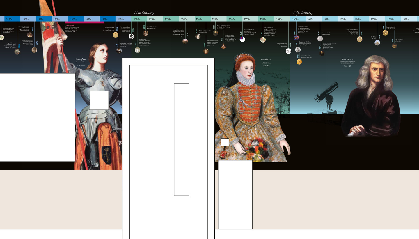The image size is (419, 239).
Task: Open the Vitruvian Man 1490 thumbnail
Action: (116, 35)
